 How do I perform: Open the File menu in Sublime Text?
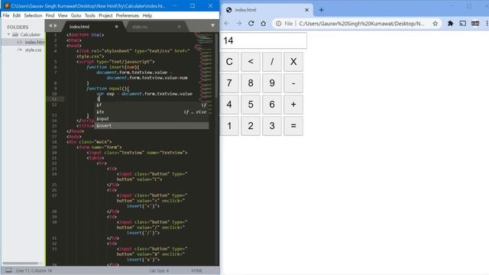[6, 15]
